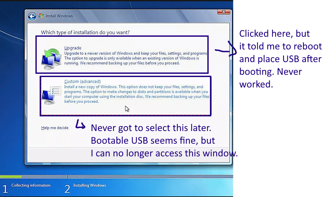Image resolution: width=325 pixels, height=197 pixels.
Task: Close the Install Windows dialog
Action: point(224,12)
